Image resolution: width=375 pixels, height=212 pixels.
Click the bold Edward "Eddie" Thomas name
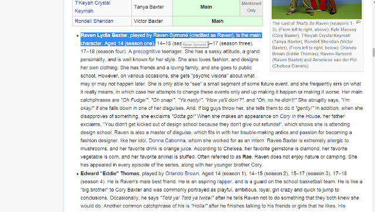click(x=110, y=173)
